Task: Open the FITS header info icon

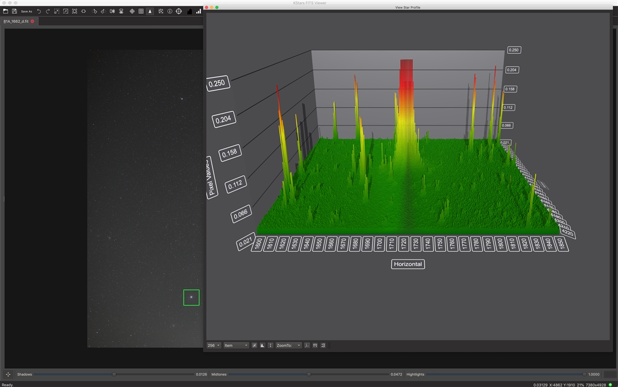Action: 170,11
